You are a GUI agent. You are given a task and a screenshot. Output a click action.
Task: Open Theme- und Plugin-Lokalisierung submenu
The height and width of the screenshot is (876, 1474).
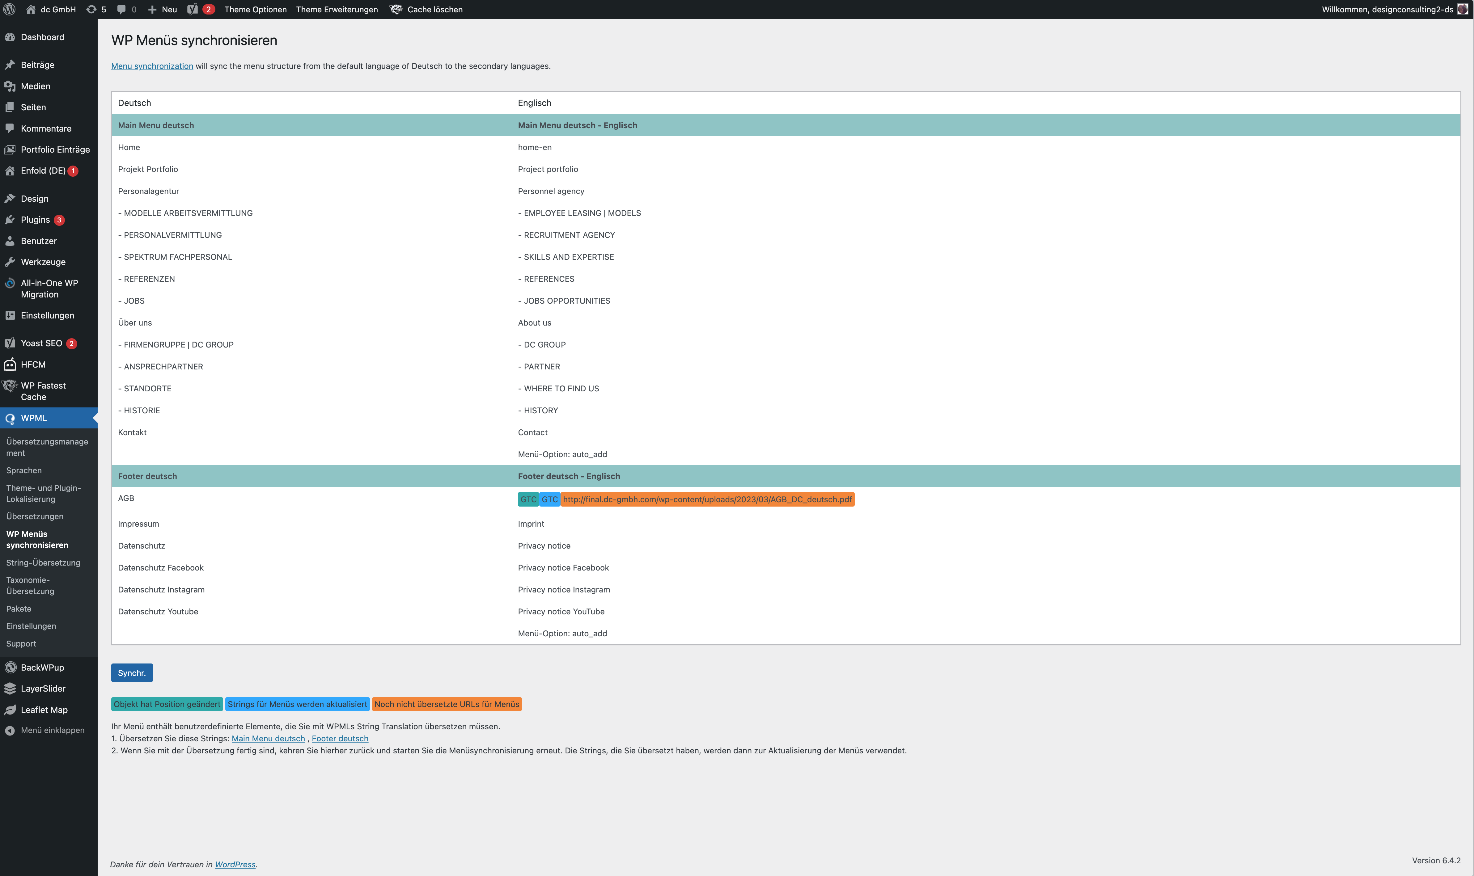(44, 494)
